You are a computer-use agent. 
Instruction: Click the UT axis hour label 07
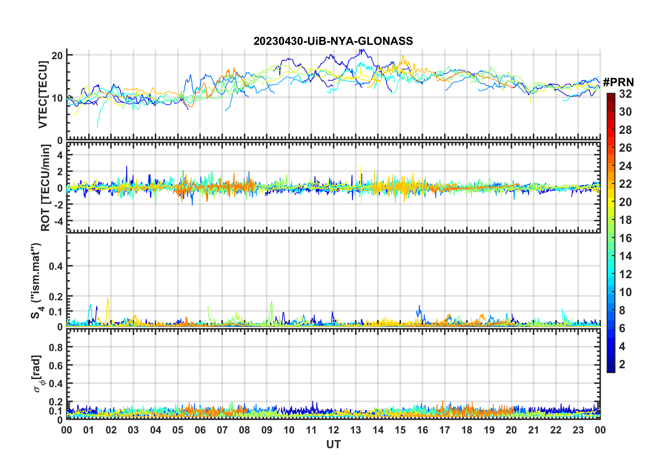(222, 430)
